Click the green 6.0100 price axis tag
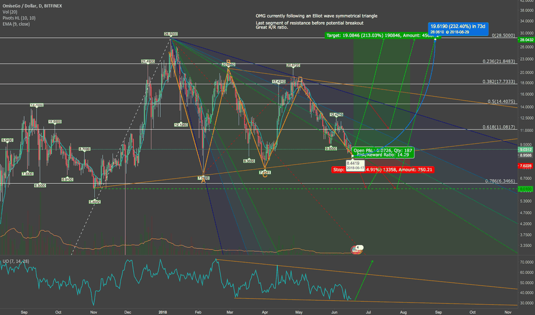This screenshot has height=315, width=535. 526,188
